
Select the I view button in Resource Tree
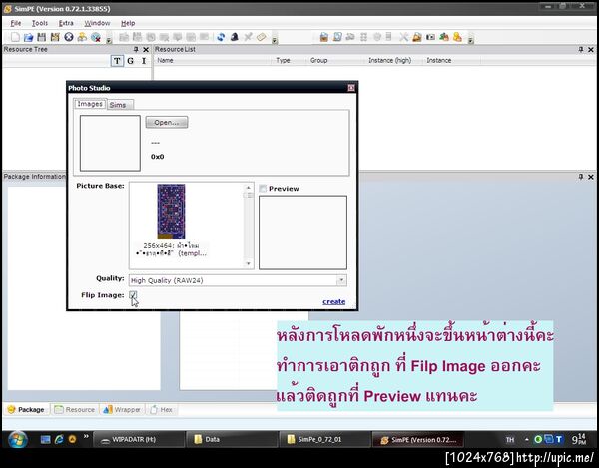(x=144, y=61)
